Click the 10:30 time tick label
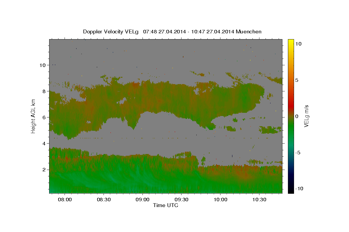 point(259,200)
